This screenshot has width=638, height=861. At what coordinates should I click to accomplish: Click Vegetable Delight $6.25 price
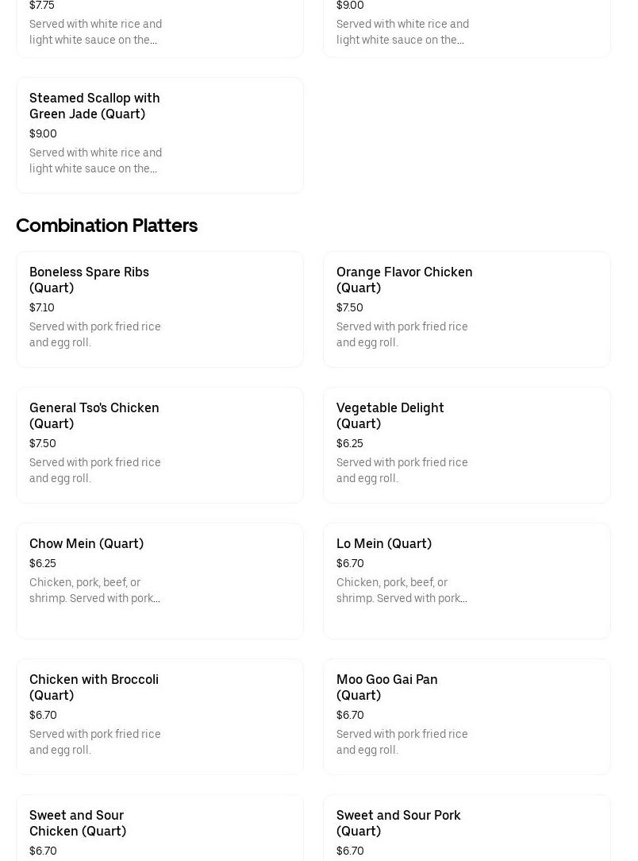[x=349, y=443]
